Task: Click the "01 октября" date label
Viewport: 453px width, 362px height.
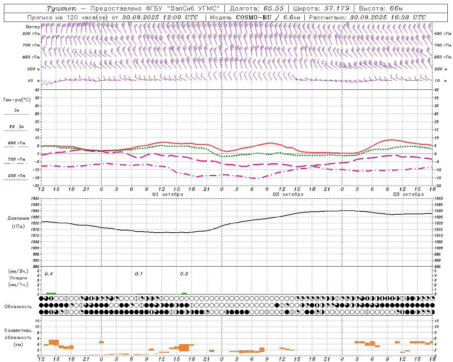Action: [x=168, y=194]
